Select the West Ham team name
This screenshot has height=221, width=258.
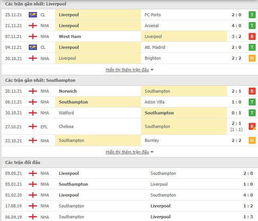coord(70,37)
